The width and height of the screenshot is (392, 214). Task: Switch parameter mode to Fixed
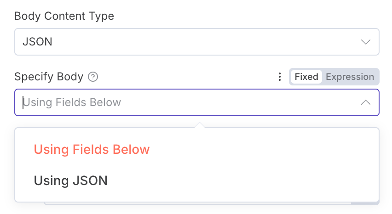pos(306,77)
